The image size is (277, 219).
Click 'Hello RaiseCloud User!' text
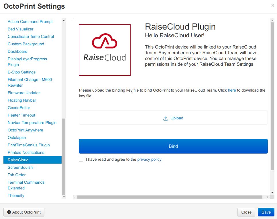pos(175,35)
